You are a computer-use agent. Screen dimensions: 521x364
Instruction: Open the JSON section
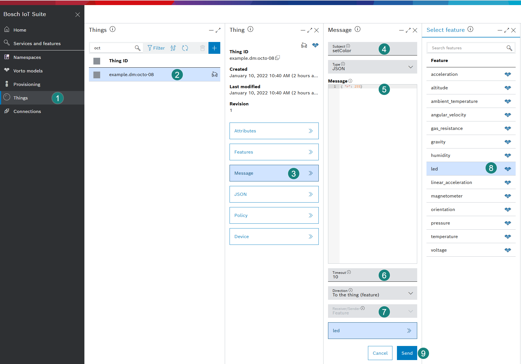click(274, 194)
